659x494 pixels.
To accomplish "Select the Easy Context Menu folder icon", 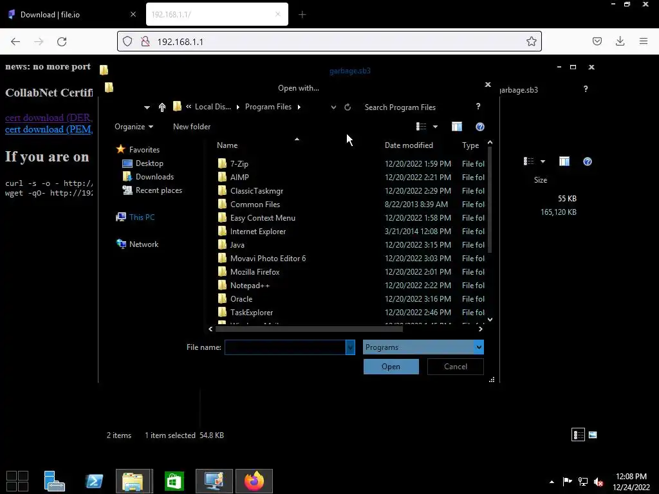I will pyautogui.click(x=222, y=217).
